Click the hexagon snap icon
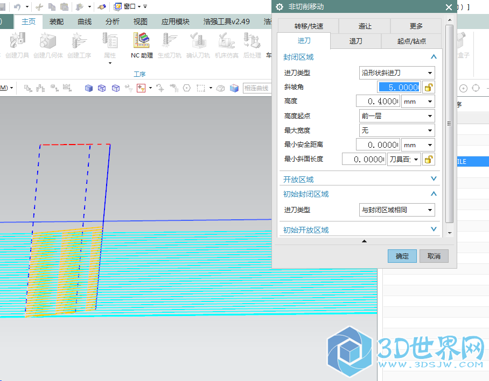 [x=186, y=88]
